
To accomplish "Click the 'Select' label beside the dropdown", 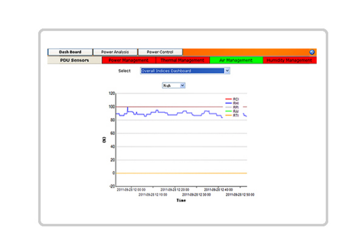I will click(124, 71).
